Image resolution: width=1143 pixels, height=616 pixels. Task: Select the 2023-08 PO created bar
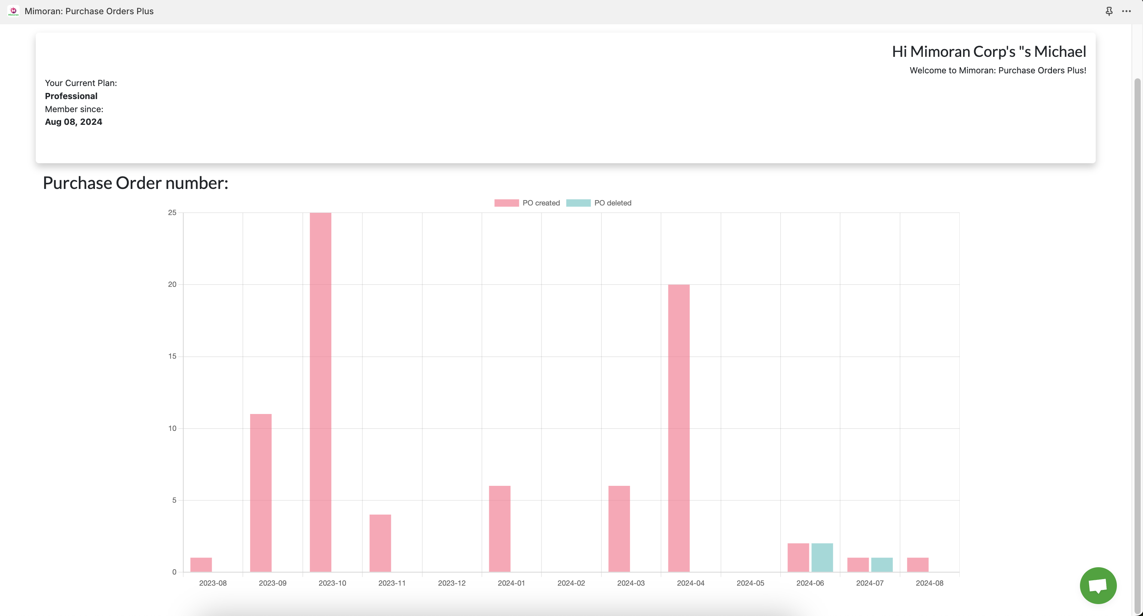click(201, 565)
